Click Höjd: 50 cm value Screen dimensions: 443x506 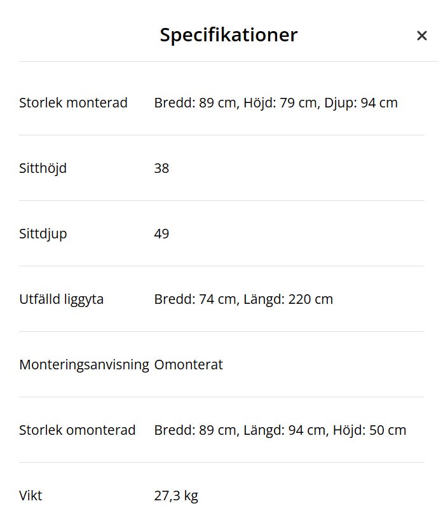click(x=369, y=430)
